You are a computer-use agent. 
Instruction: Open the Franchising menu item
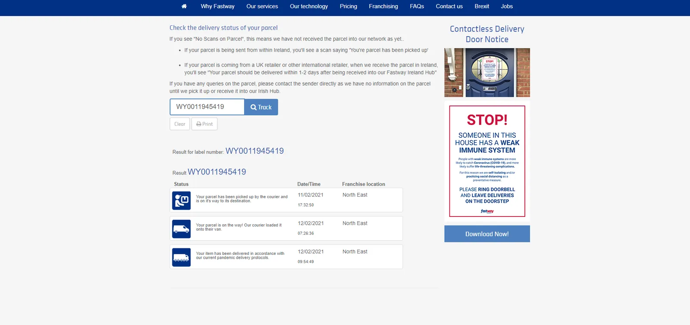click(383, 6)
